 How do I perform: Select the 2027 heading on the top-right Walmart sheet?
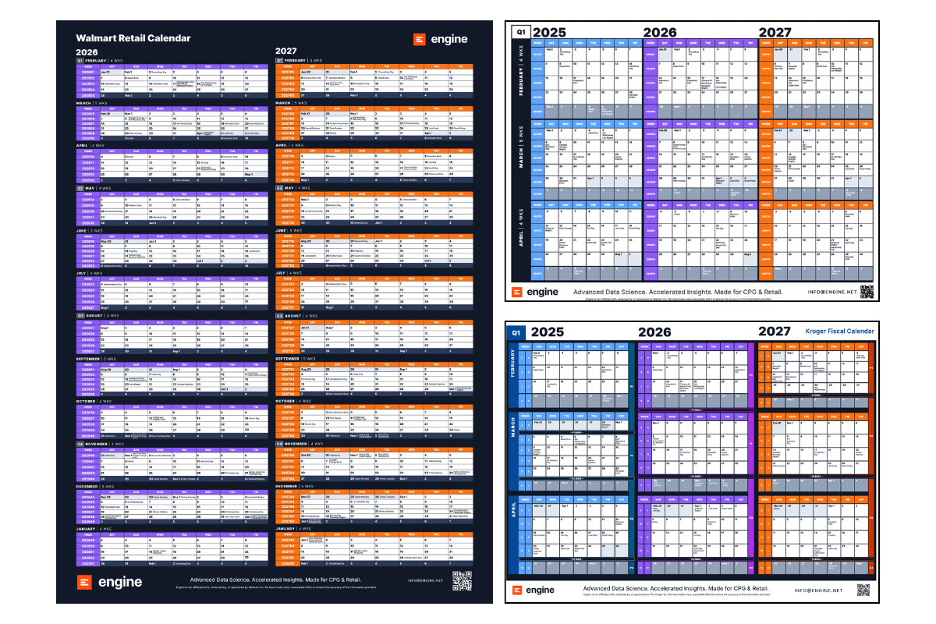774,32
